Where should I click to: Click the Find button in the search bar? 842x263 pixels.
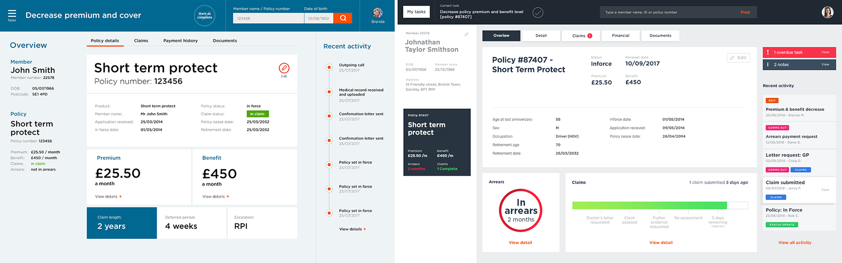tap(745, 12)
